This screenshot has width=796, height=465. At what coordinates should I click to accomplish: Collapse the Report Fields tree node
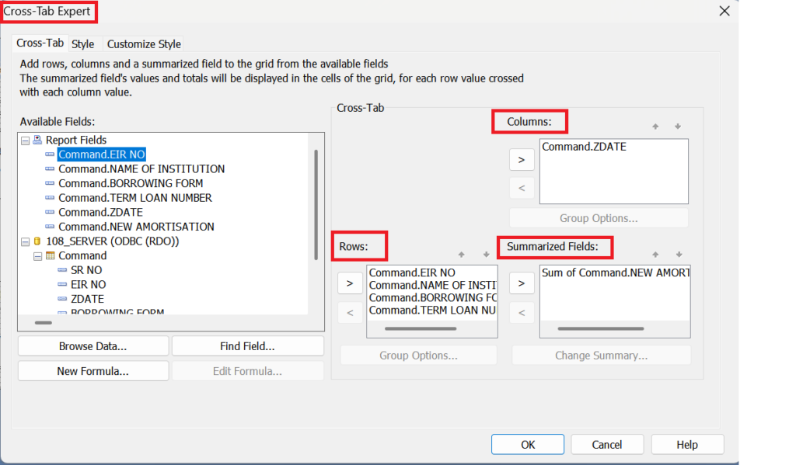(x=25, y=141)
